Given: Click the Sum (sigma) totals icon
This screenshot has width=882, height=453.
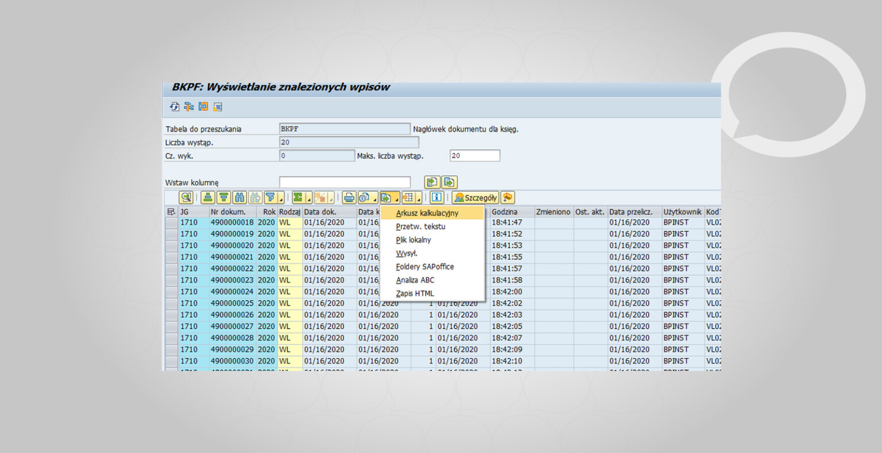Looking at the screenshot, I should click(297, 197).
